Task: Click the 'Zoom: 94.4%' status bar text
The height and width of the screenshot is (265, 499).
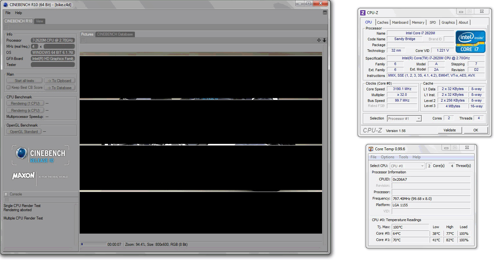Action: 135,244
